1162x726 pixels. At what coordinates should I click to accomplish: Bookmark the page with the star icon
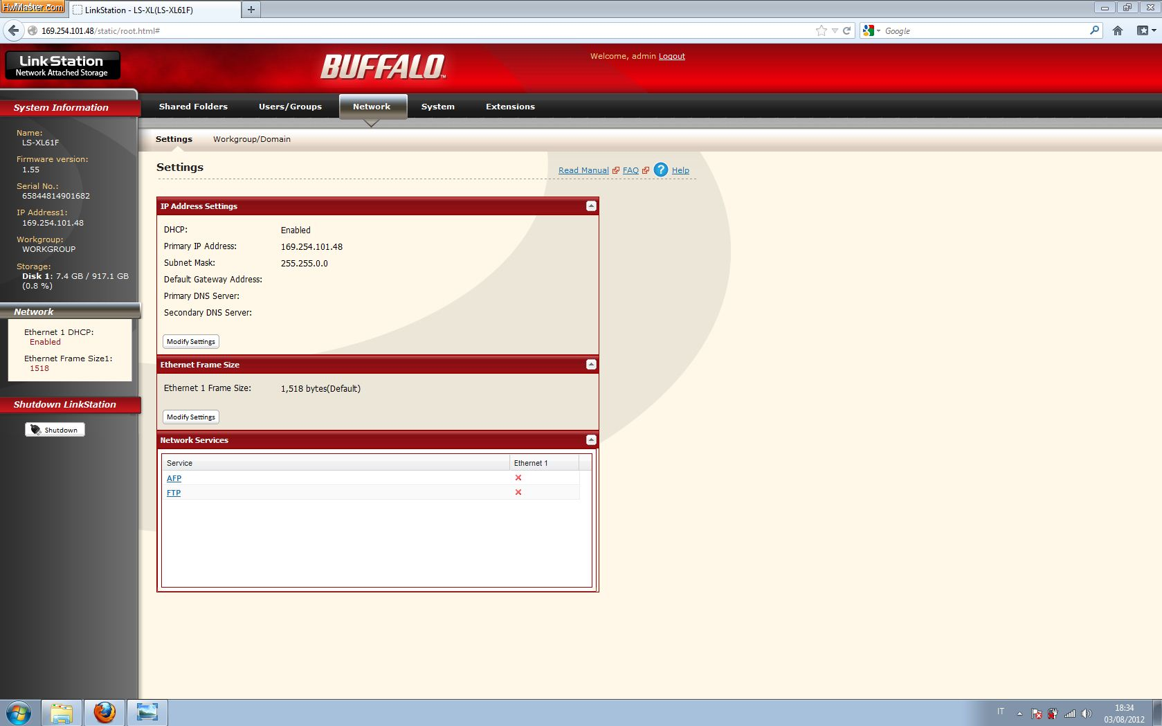pyautogui.click(x=821, y=30)
